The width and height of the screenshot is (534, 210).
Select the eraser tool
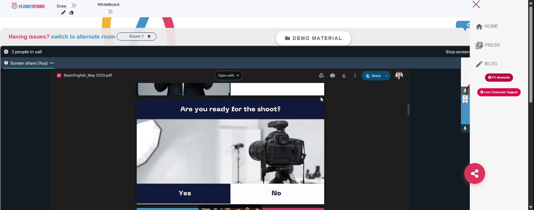click(x=72, y=13)
